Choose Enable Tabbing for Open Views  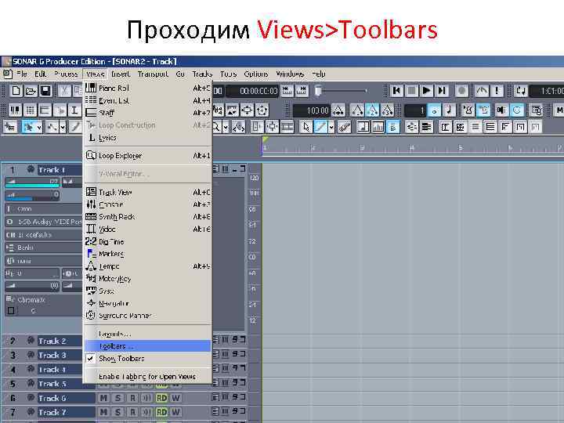(x=148, y=377)
